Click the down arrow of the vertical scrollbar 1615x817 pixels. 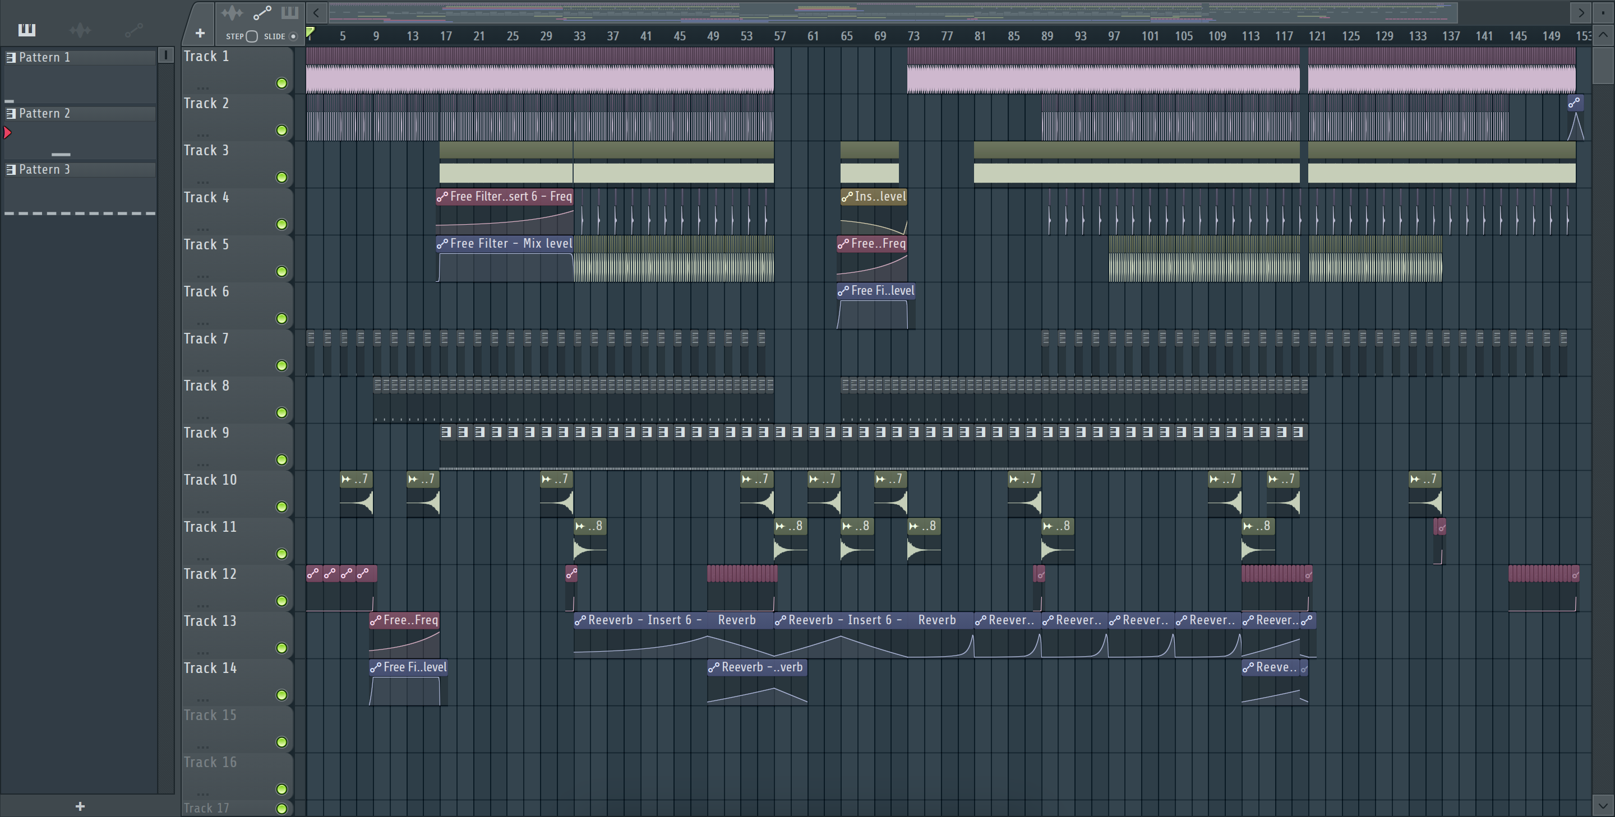pyautogui.click(x=1603, y=805)
